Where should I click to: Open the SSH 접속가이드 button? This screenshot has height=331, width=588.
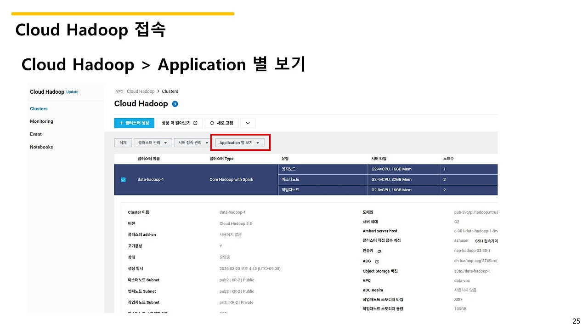(x=486, y=240)
